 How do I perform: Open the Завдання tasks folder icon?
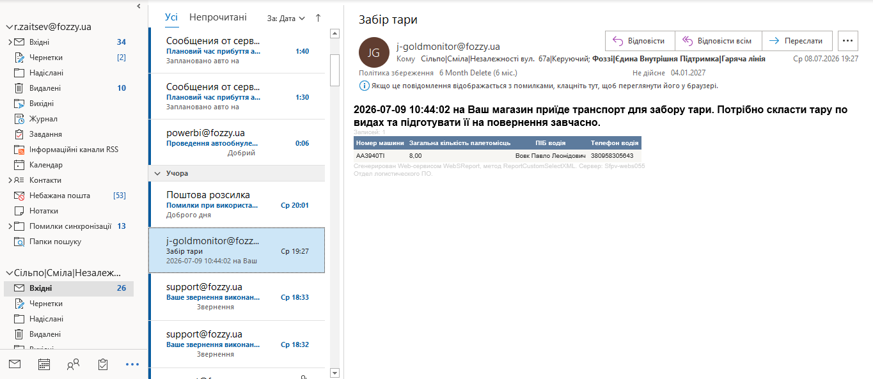click(x=19, y=134)
